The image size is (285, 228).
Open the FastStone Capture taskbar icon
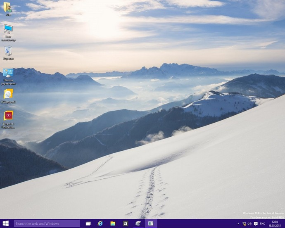click(x=138, y=223)
